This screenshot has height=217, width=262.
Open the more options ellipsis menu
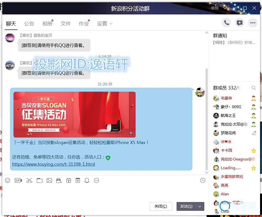(253, 23)
